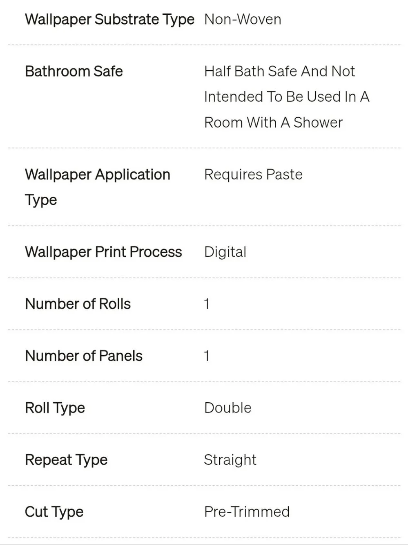The width and height of the screenshot is (408, 545).
Task: Select the Cut Type label
Action: point(54,512)
